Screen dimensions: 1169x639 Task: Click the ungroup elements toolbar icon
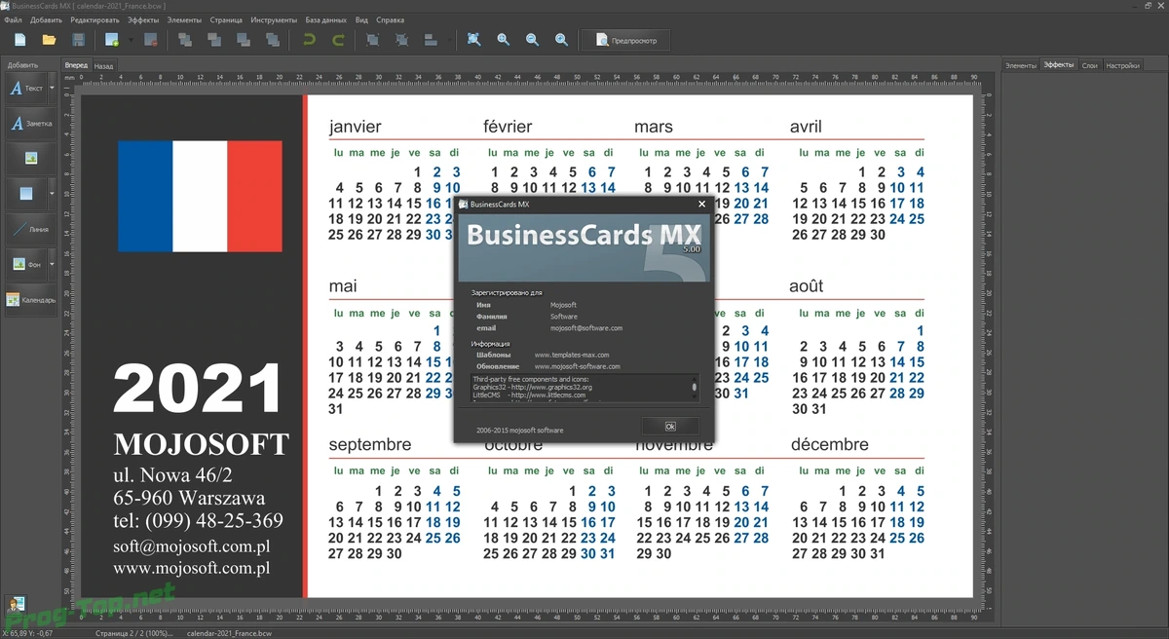(401, 40)
